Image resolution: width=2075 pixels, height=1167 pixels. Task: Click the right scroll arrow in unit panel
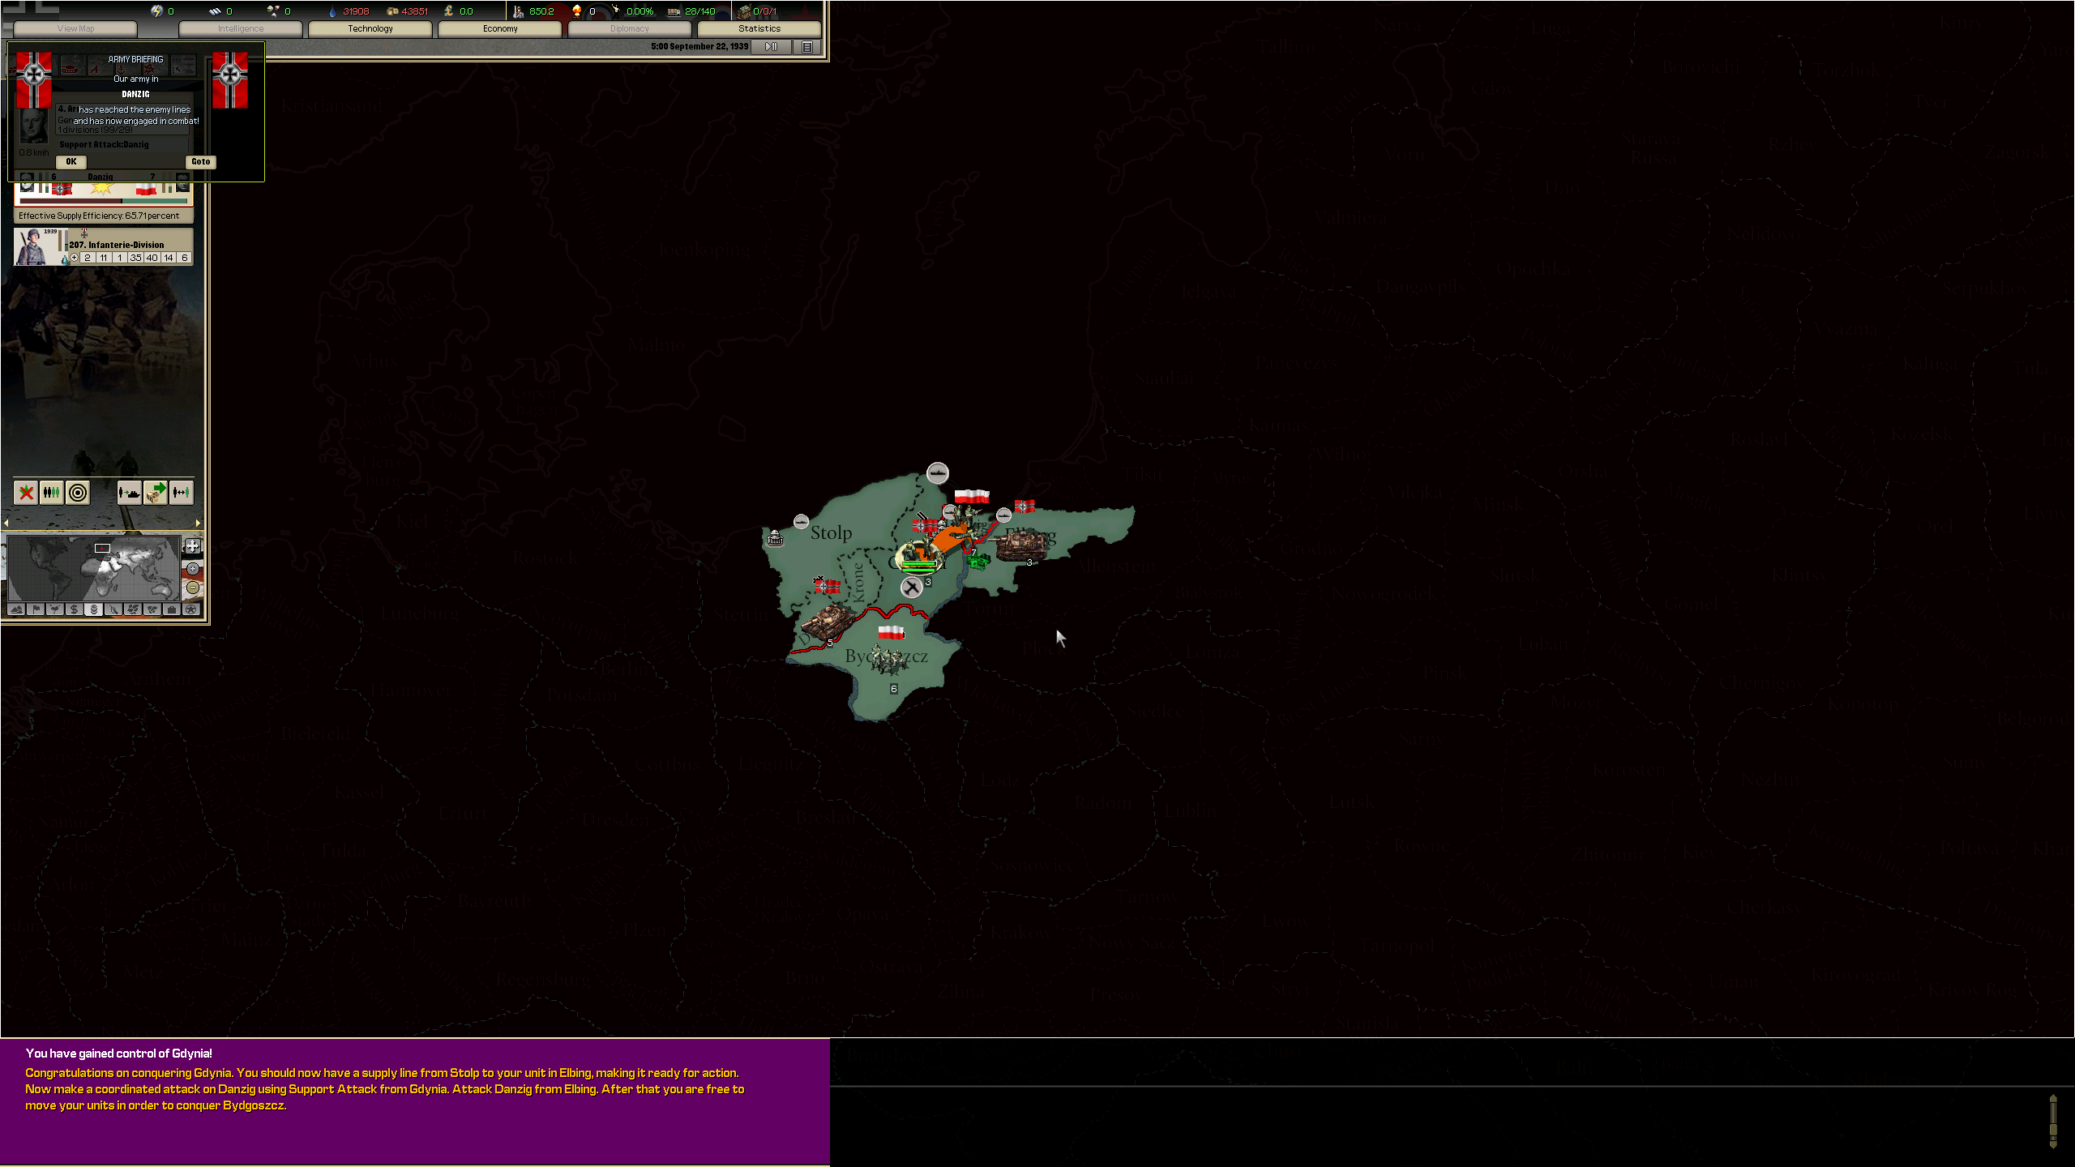pyautogui.click(x=198, y=523)
